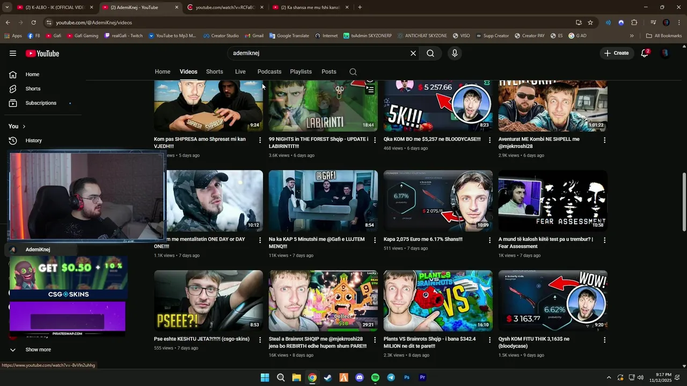The height and width of the screenshot is (386, 687).
Task: Open PSEEE?! video thumbnail
Action: click(x=208, y=301)
